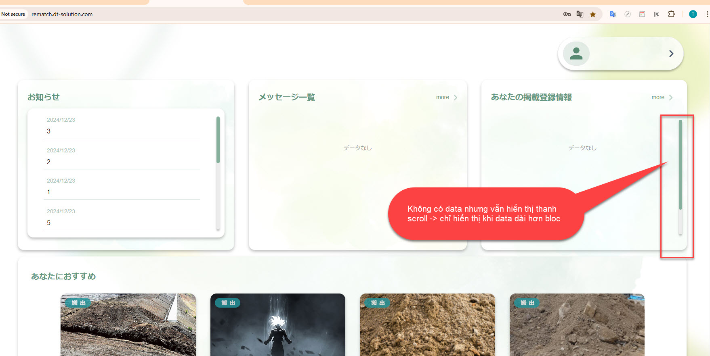Open the translate this page icon
This screenshot has height=356, width=710.
click(x=580, y=14)
